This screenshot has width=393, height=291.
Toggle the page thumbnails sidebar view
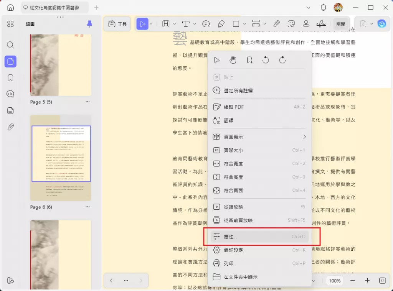click(10, 61)
